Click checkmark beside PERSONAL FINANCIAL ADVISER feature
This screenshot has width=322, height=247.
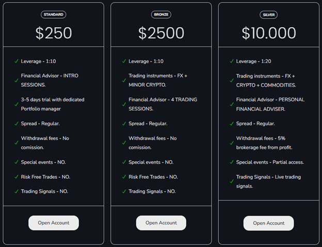coord(232,104)
